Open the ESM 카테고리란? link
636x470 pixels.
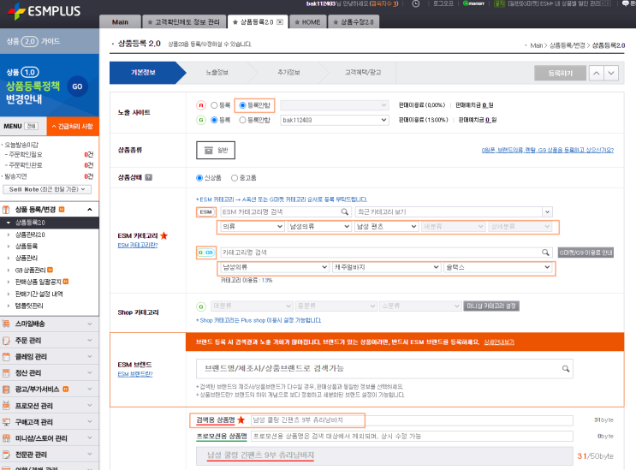coord(138,245)
